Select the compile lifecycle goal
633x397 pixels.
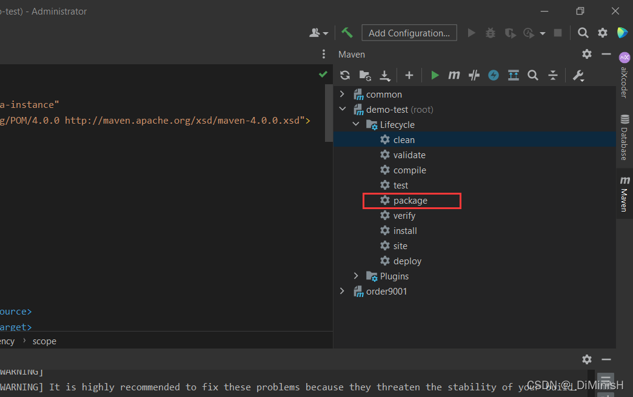coord(410,170)
